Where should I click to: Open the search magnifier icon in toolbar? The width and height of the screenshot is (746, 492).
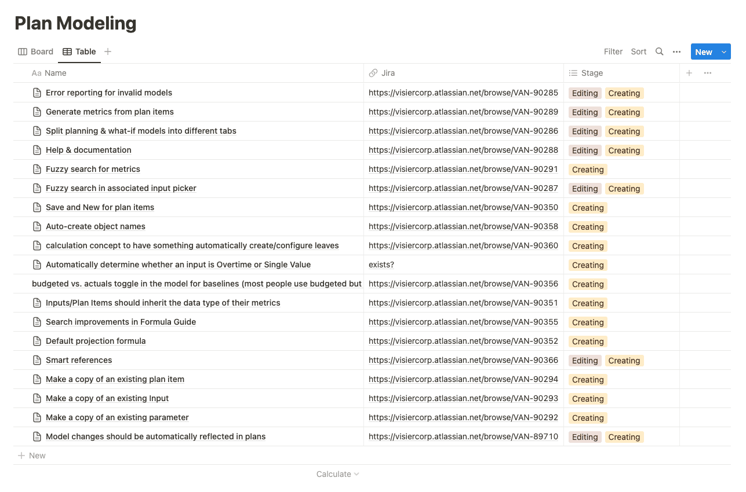click(659, 52)
